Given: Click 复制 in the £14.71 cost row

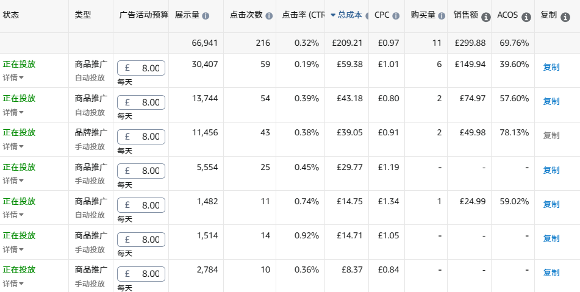Looking at the screenshot, I should (x=551, y=238).
